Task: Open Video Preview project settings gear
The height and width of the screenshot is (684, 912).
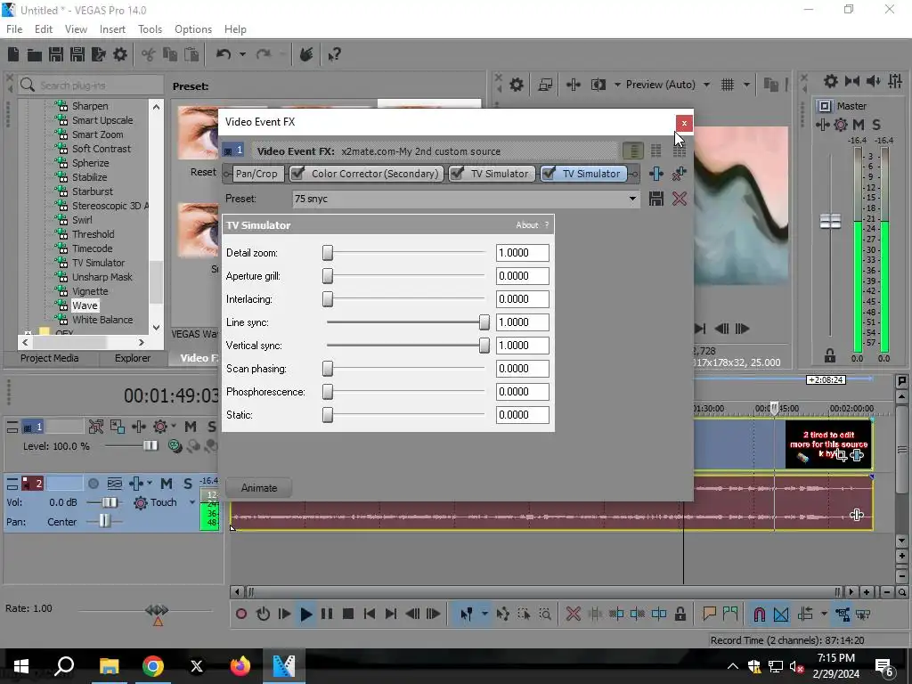Action: pos(516,85)
